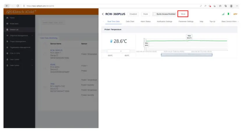Screen dimensions: 252x131
Task: Open the browser Collections icon
Action: [x=226, y=6]
